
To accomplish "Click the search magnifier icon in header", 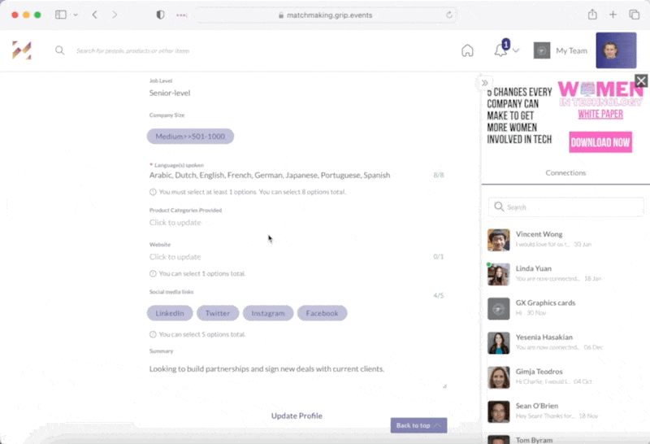I will 59,50.
